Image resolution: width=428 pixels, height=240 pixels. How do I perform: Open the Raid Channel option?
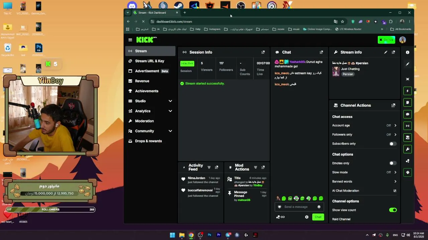tap(341, 219)
